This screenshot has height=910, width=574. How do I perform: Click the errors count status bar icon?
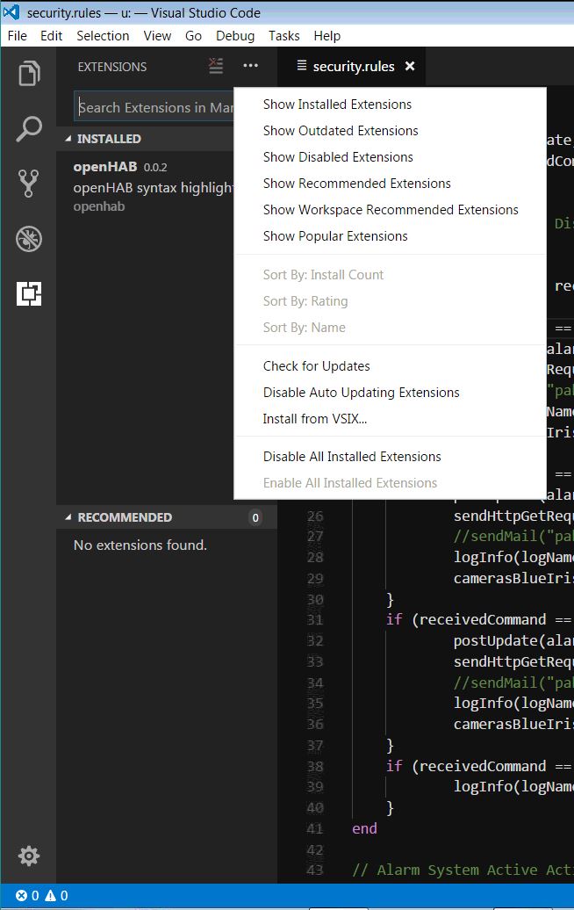click(x=27, y=896)
